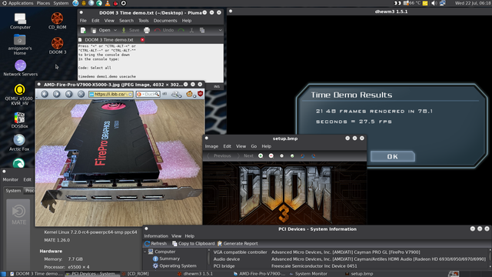Click the monkey extension icon in browser

(189, 94)
